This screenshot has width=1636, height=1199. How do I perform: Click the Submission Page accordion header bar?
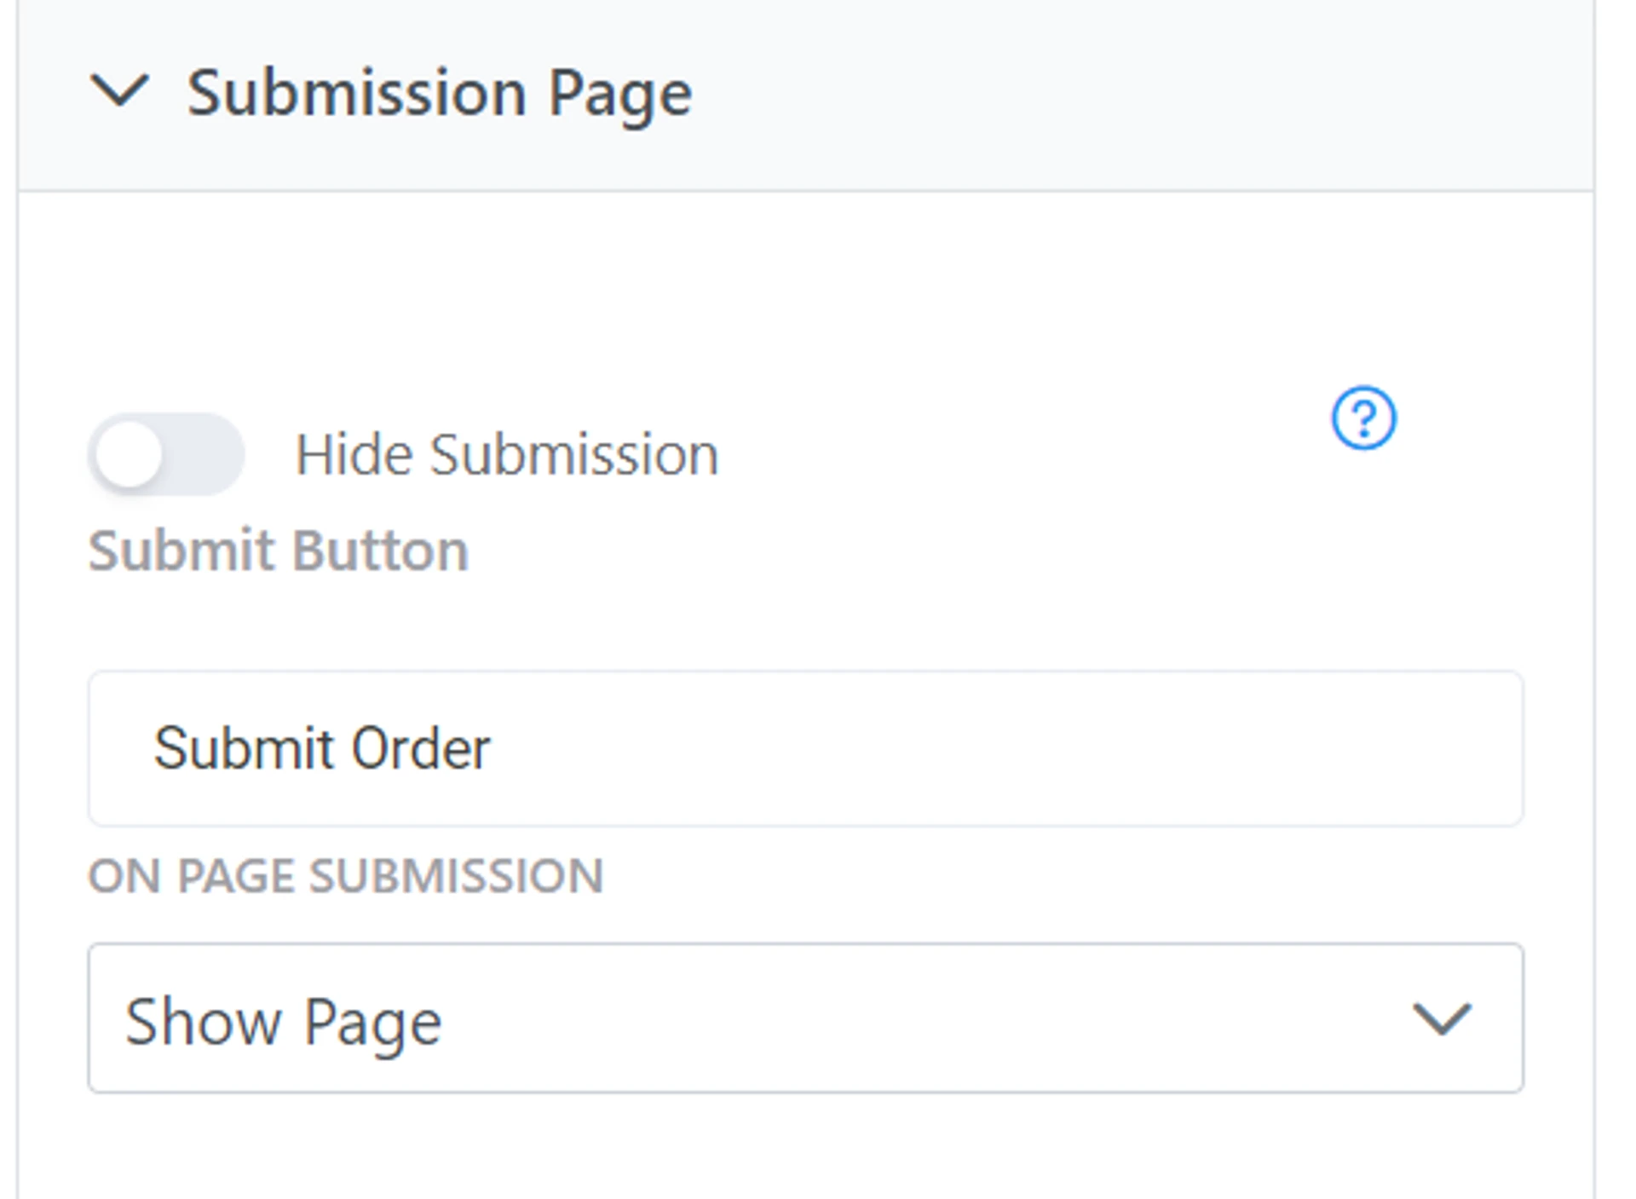coord(1022,94)
